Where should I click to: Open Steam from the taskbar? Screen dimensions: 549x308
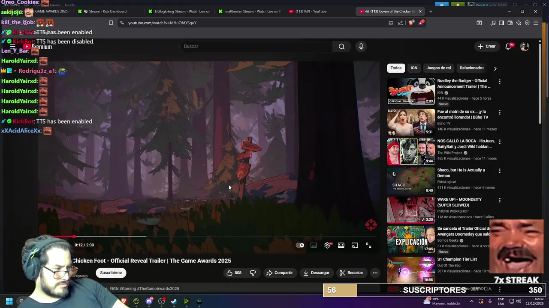coord(174,301)
